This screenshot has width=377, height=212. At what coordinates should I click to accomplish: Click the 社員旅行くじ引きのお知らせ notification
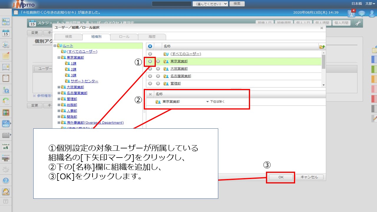point(61,13)
